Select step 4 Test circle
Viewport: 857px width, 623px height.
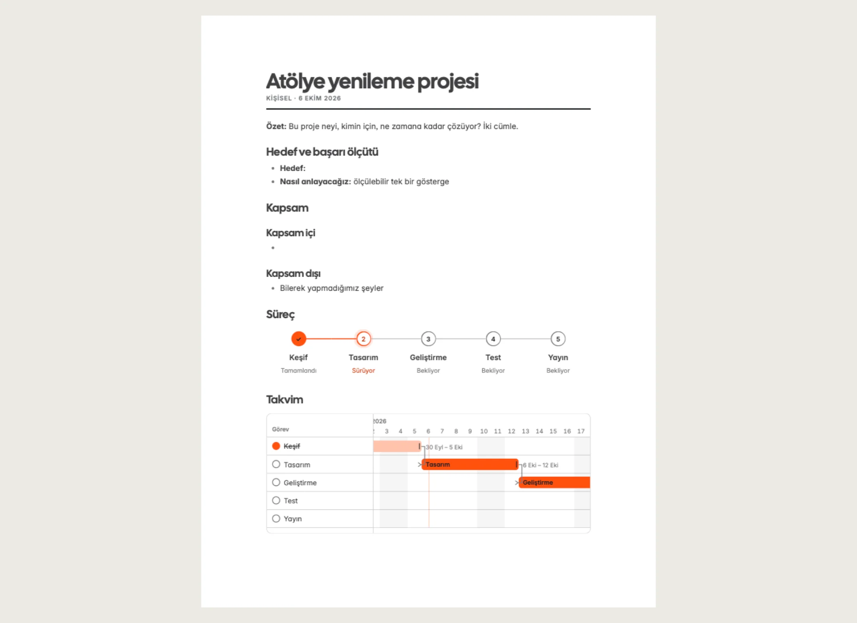pos(493,339)
